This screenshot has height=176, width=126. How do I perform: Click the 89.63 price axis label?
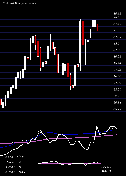click(x=117, y=14)
